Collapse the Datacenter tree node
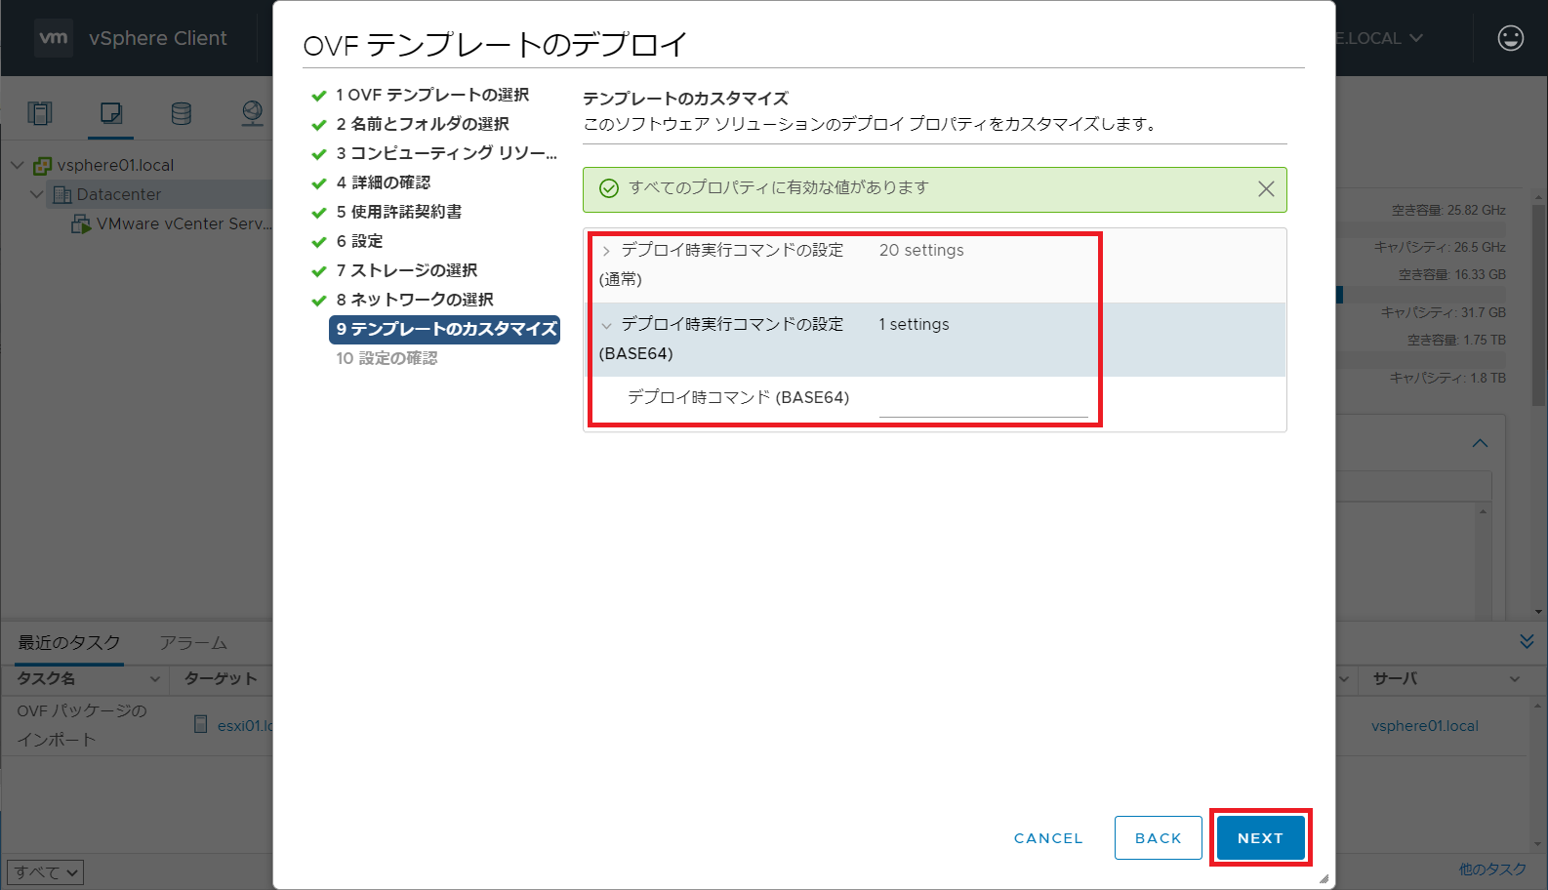 pos(36,194)
